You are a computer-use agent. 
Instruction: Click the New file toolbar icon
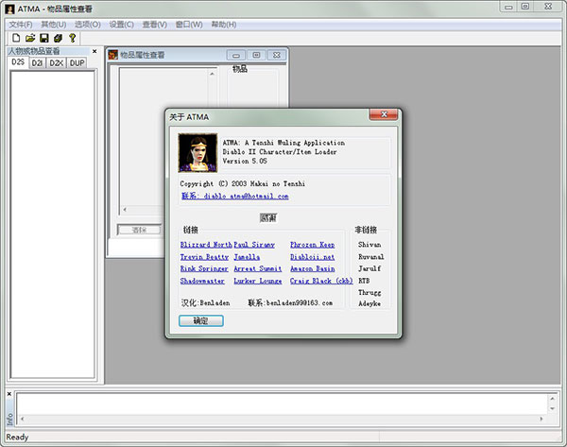click(x=16, y=38)
